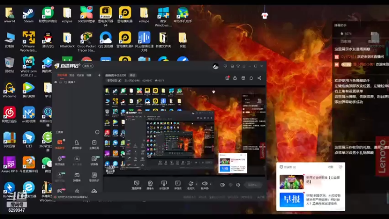Open the 斗鱼直播伴侣 desktop shortcut
This screenshot has width=389, height=219.
[x=29, y=165]
